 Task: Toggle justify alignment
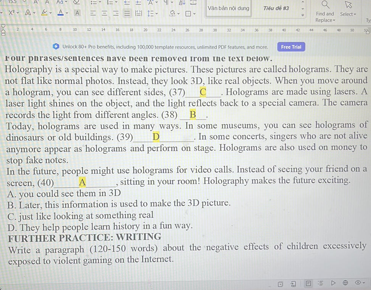127,13
